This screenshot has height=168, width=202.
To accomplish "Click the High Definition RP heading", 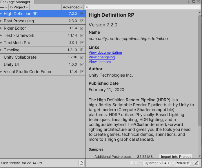I will pyautogui.click(x=112, y=15).
